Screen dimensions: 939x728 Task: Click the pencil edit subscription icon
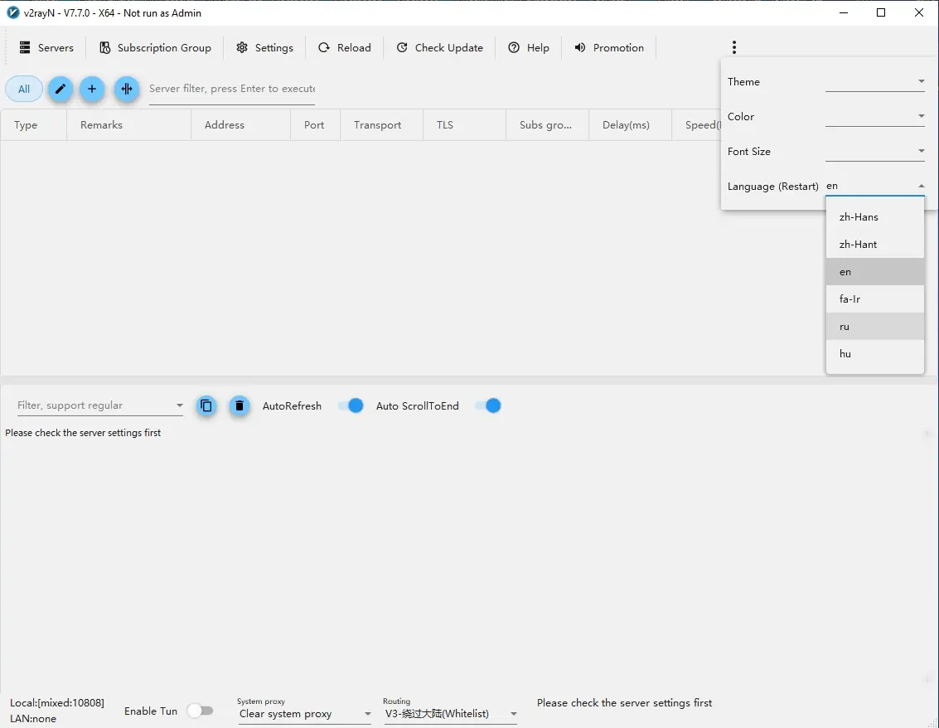click(61, 89)
